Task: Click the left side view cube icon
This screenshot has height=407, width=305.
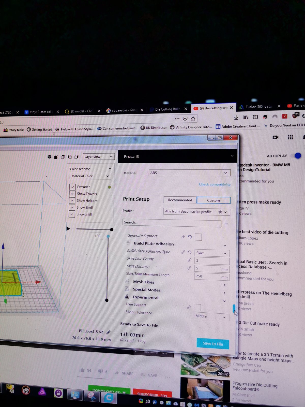Action: 69,157
